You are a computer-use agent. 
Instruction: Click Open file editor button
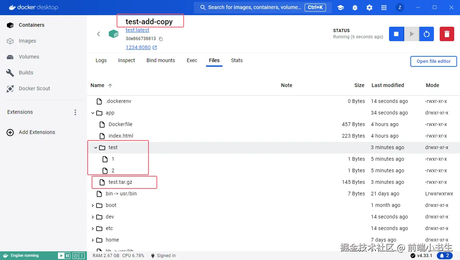coord(434,61)
